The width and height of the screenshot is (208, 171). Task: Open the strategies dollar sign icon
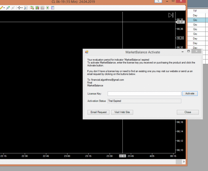click(47, 8)
